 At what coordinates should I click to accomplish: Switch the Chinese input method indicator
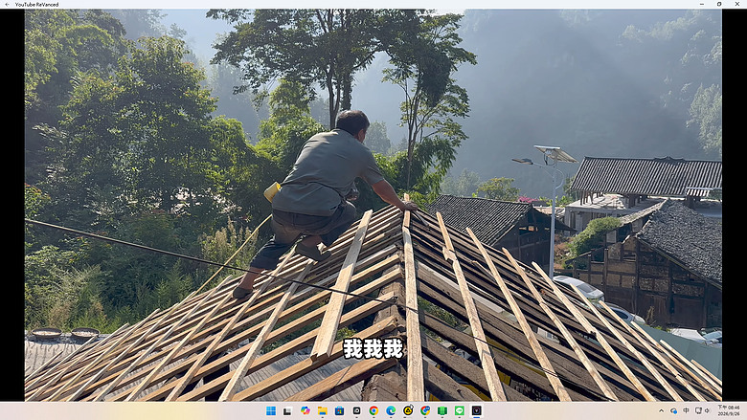(x=686, y=411)
